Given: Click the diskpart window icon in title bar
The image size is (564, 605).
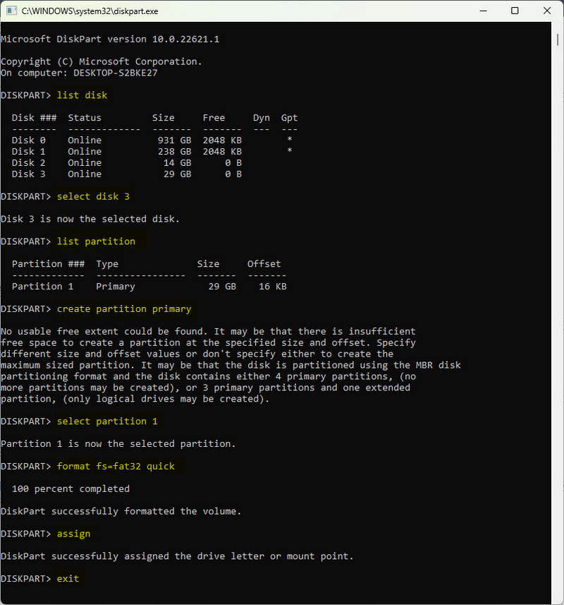Looking at the screenshot, I should click(x=11, y=11).
